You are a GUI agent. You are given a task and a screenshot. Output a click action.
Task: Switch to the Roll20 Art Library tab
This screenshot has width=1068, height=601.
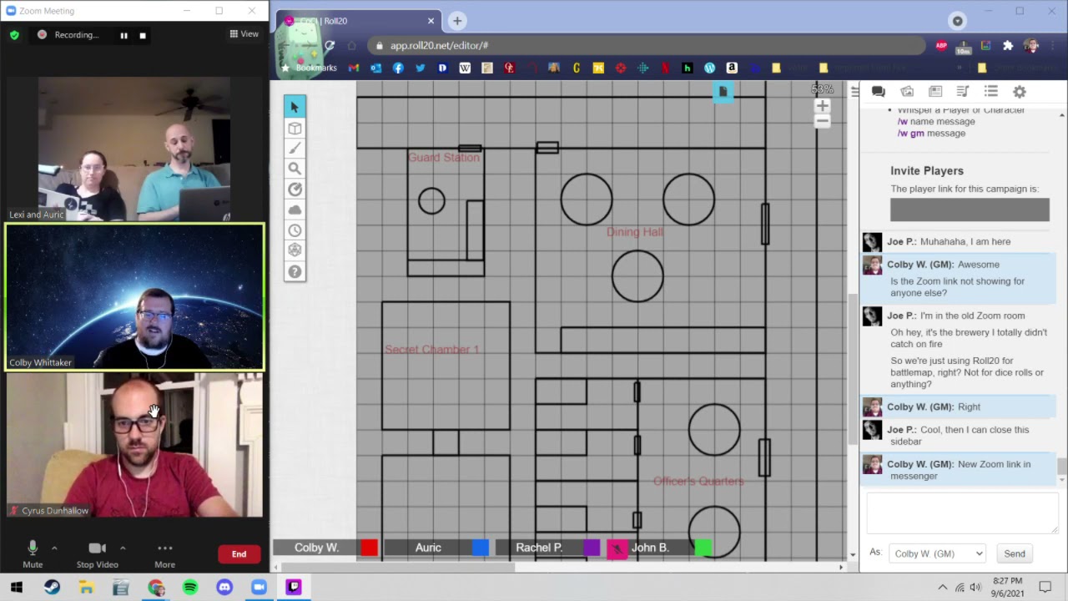907,92
